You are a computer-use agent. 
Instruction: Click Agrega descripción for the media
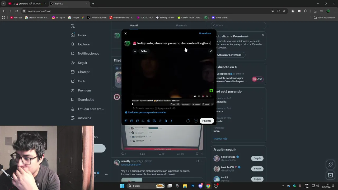[165, 108]
